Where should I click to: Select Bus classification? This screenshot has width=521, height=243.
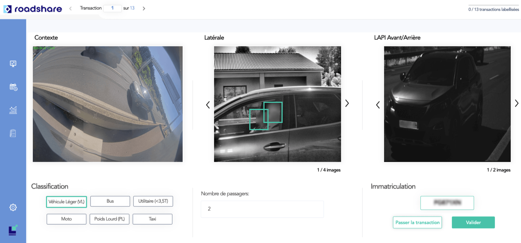click(x=110, y=201)
